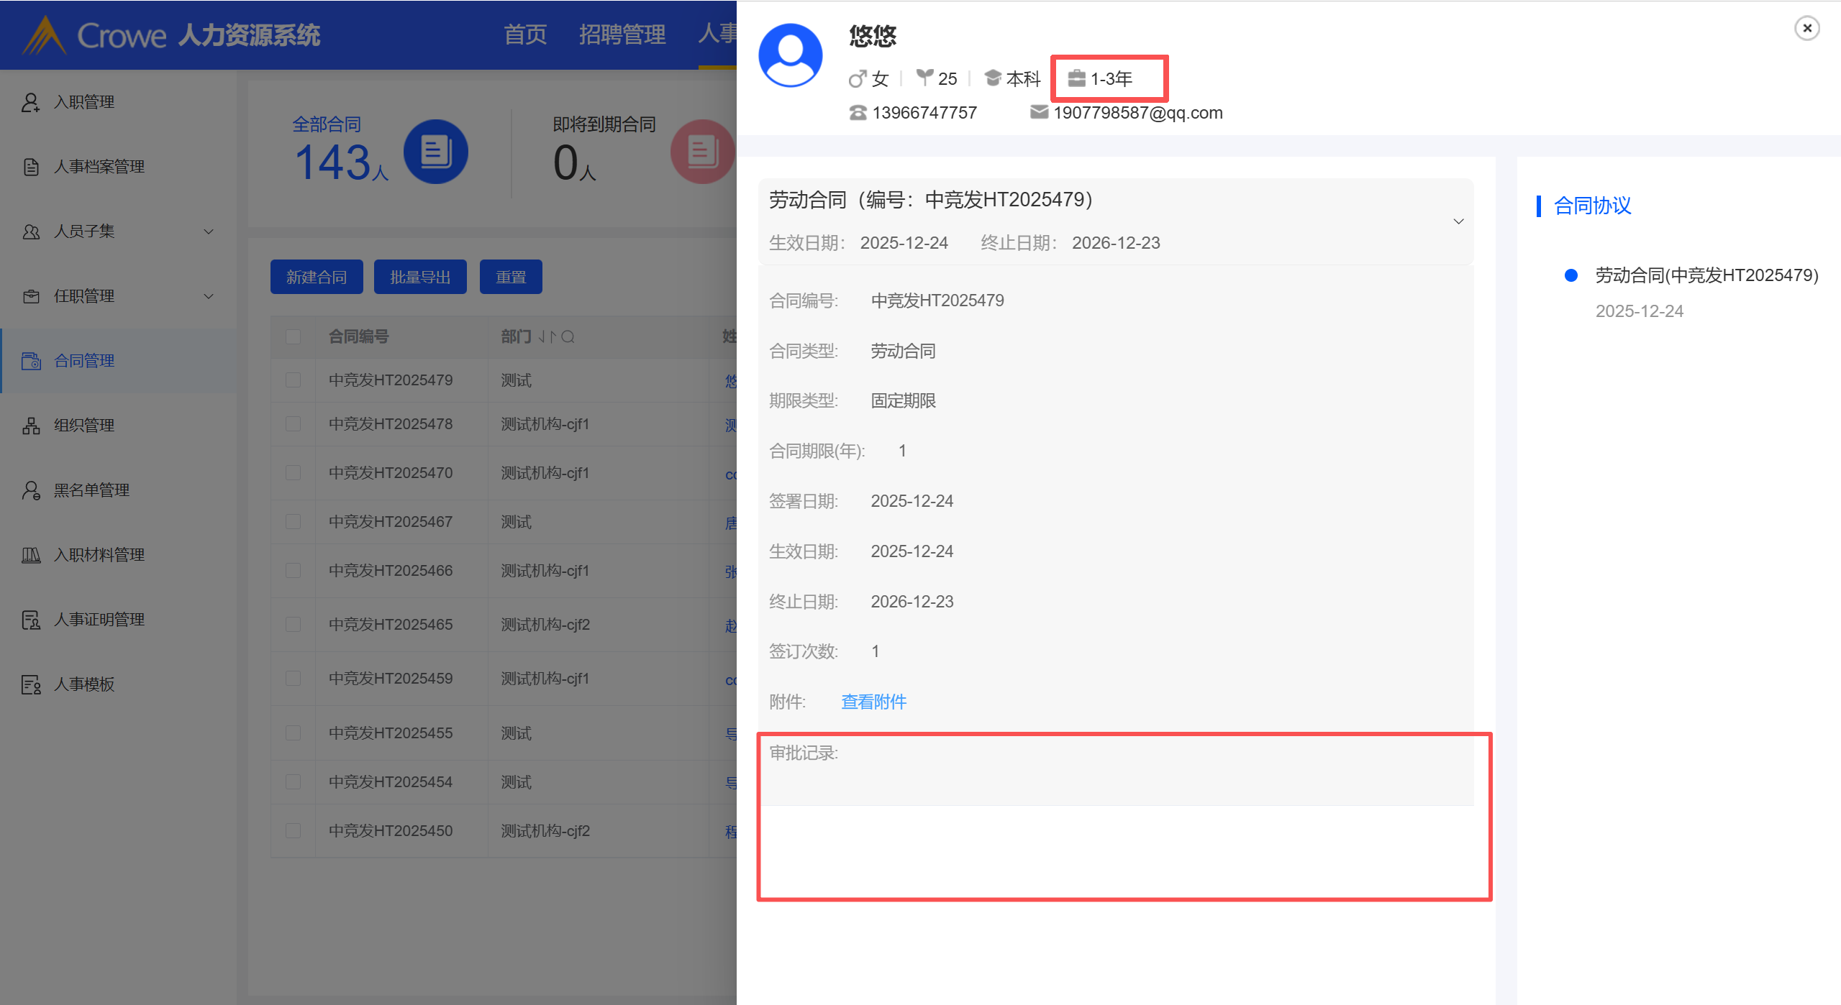
Task: Click the 查看附件 link
Action: (873, 702)
